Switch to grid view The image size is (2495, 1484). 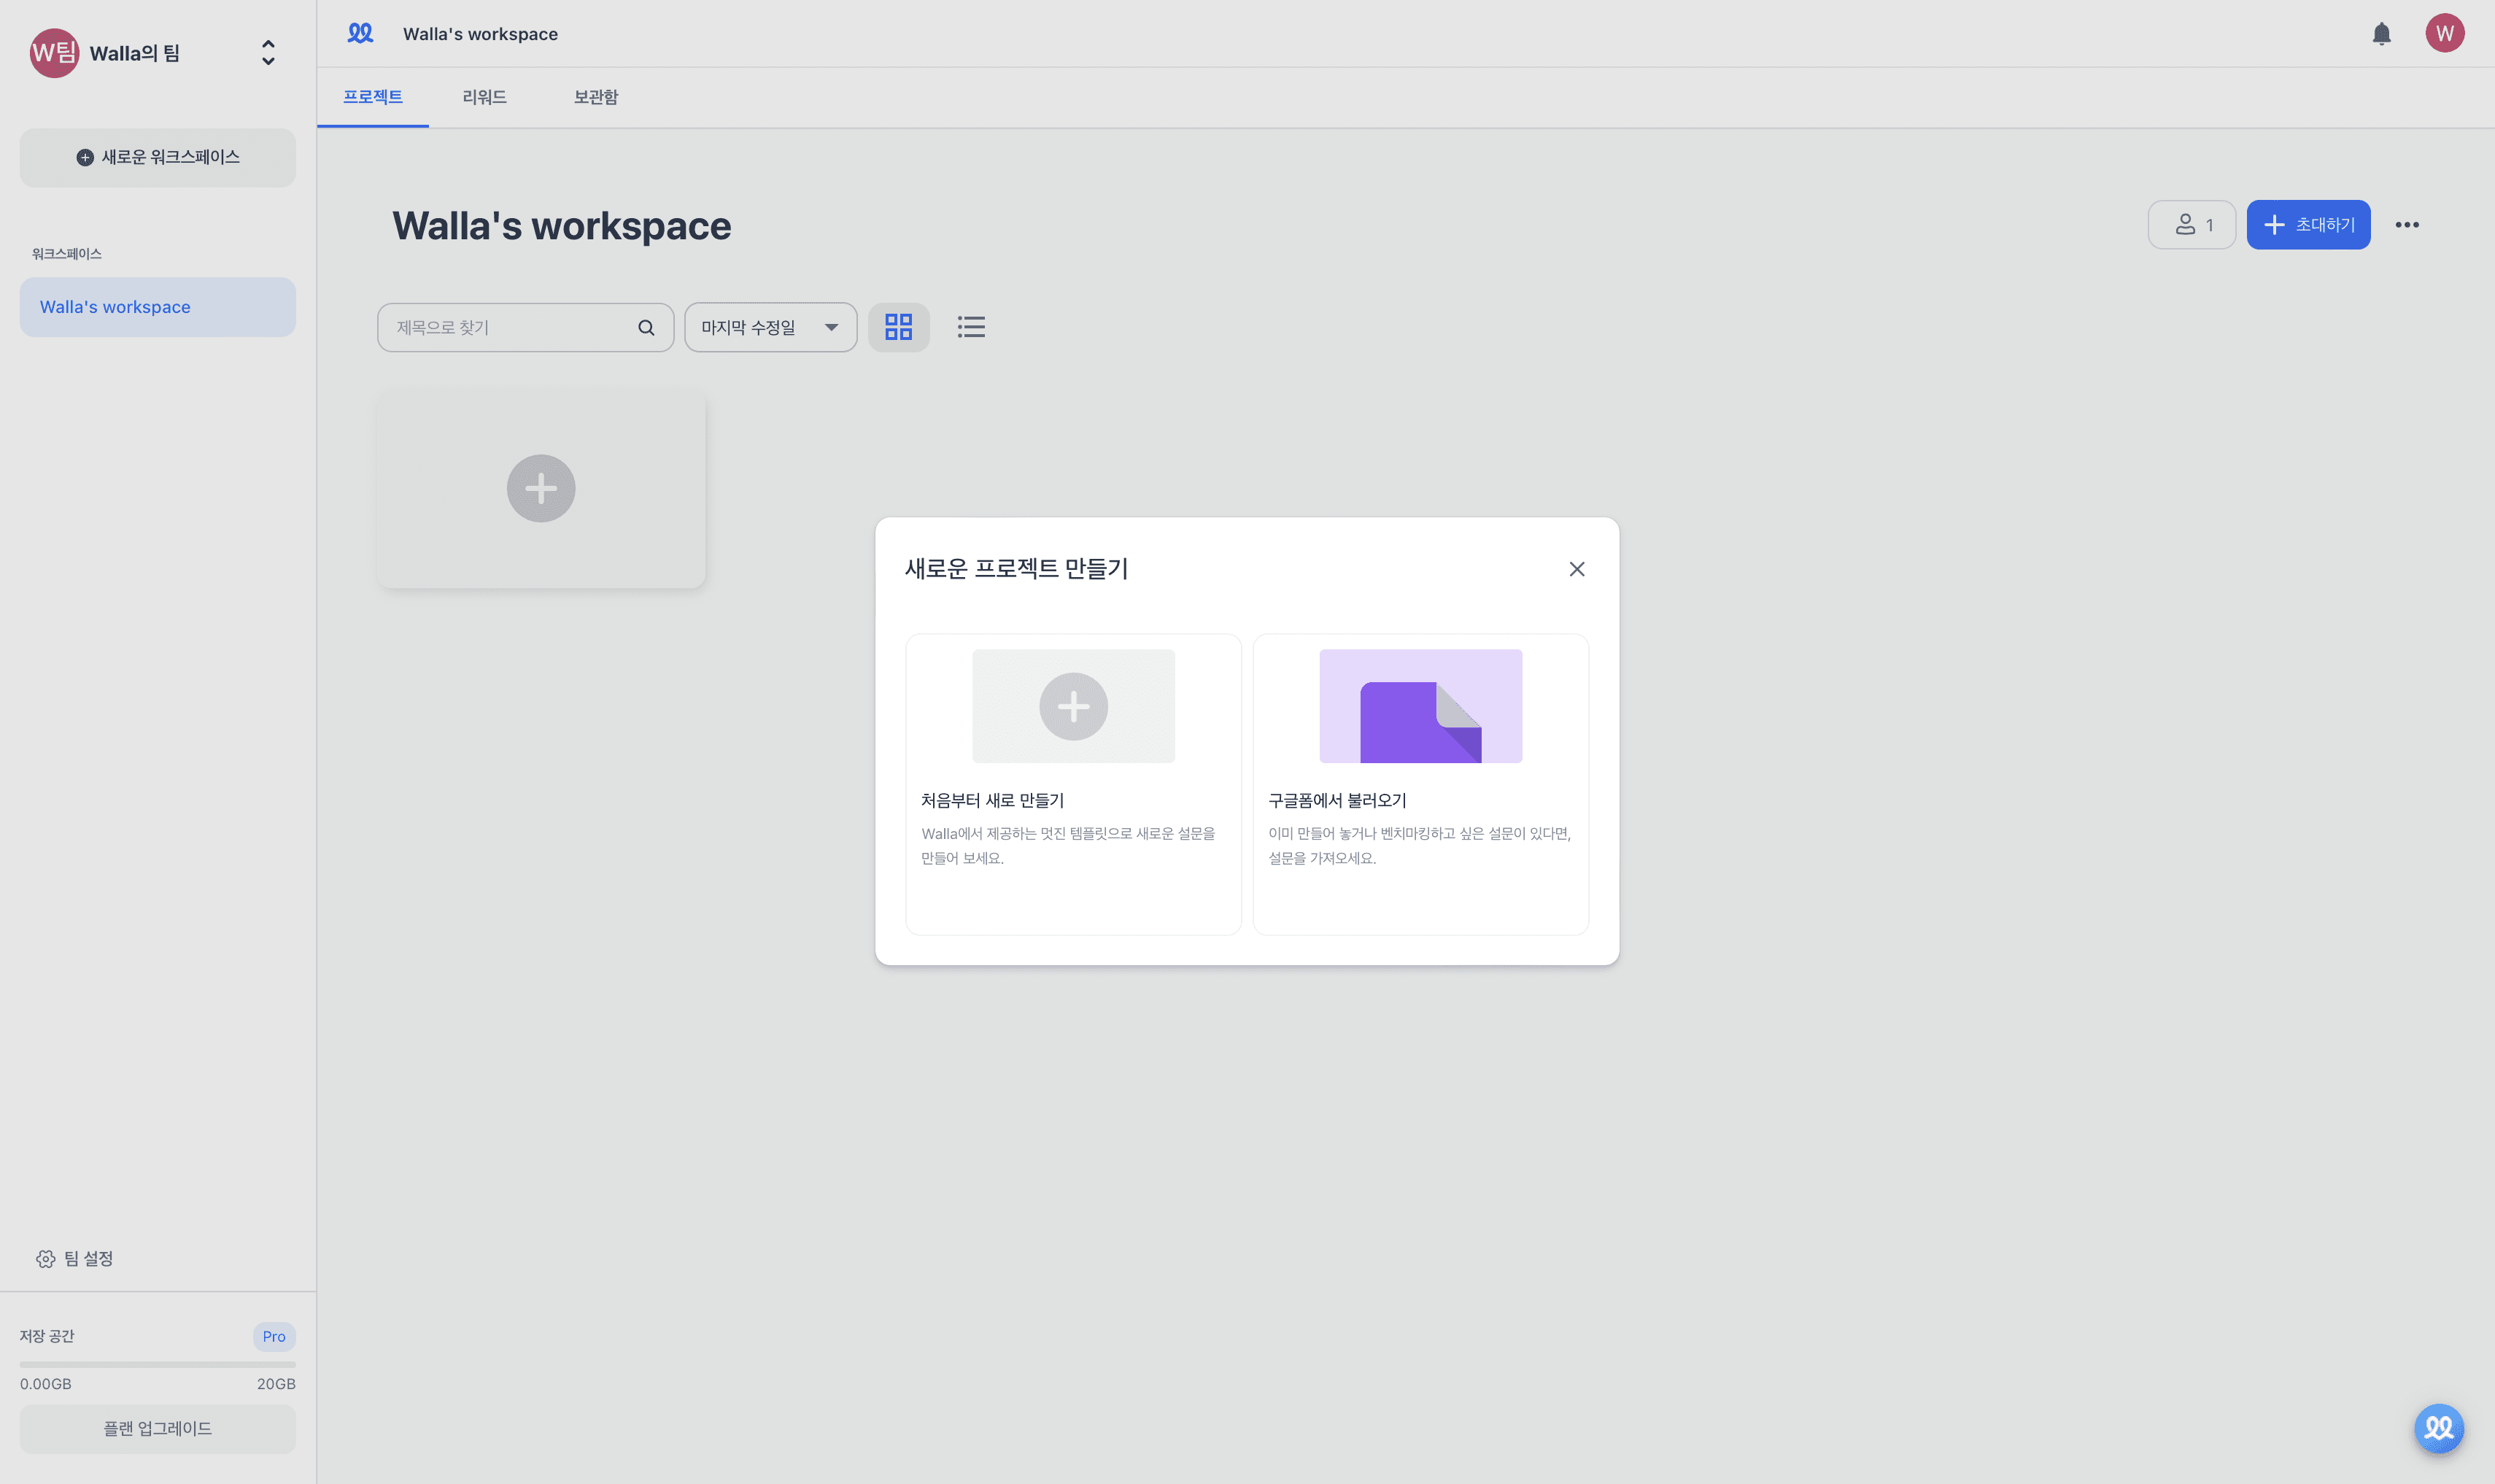(897, 327)
